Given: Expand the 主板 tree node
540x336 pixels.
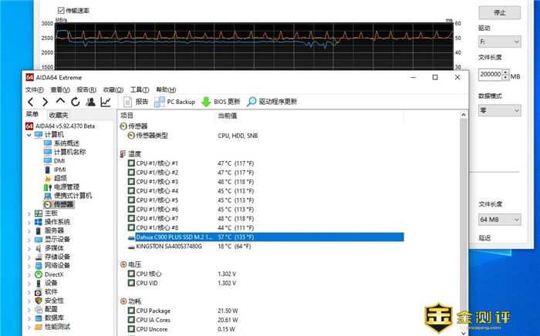Looking at the screenshot, I should tap(29, 213).
